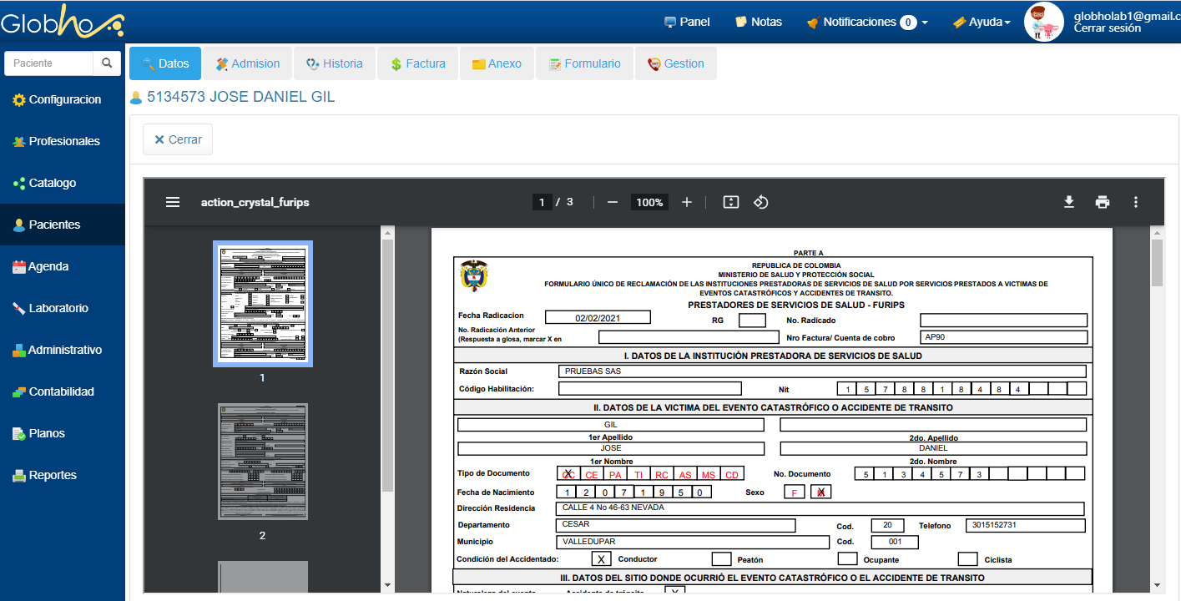Screen dimensions: 1181x601
Task: Rotate the PDF counterclockwise
Action: [x=760, y=202]
